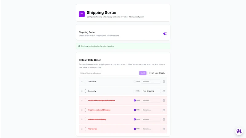
Task: Focus the 'Enter shipping rate name' field
Action: (x=109, y=73)
